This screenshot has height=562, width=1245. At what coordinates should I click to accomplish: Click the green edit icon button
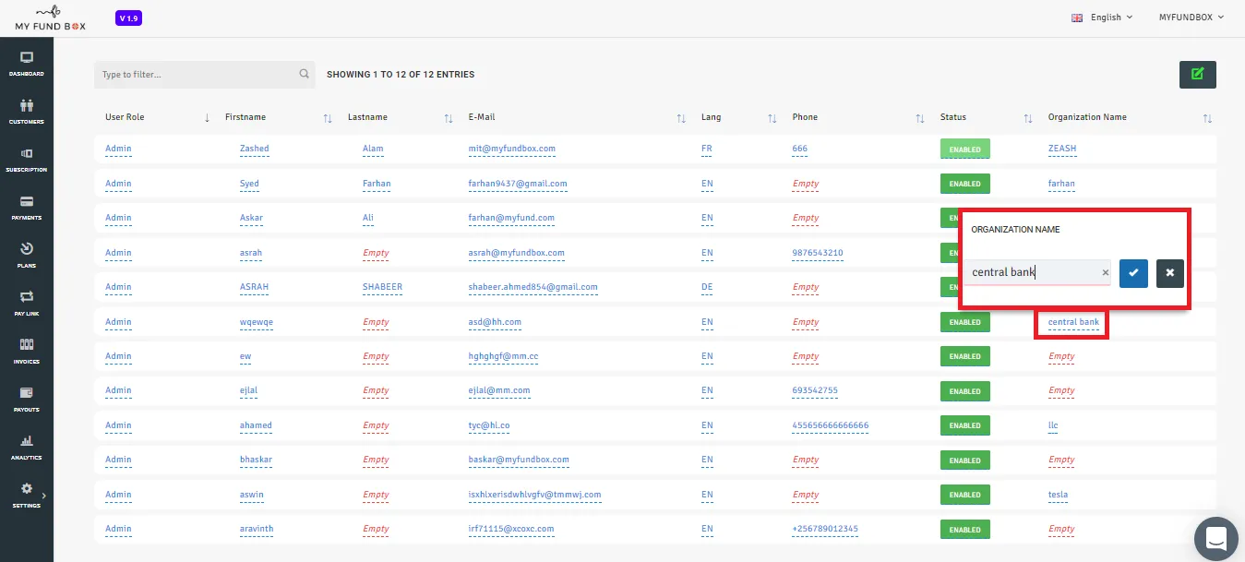pyautogui.click(x=1198, y=75)
